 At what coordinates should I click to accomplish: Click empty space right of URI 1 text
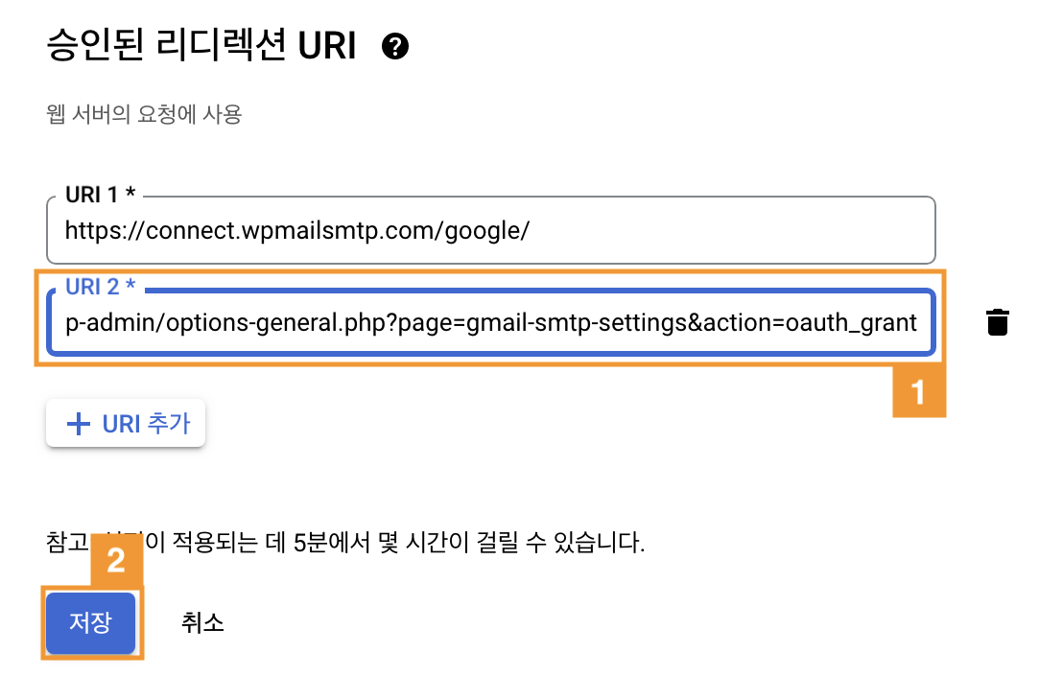click(729, 230)
